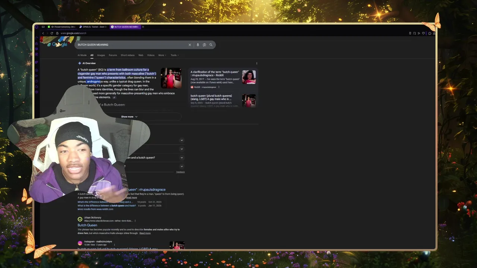Screen dimensions: 477x268
Task: Click the magnifier search submit icon
Action: (211, 45)
